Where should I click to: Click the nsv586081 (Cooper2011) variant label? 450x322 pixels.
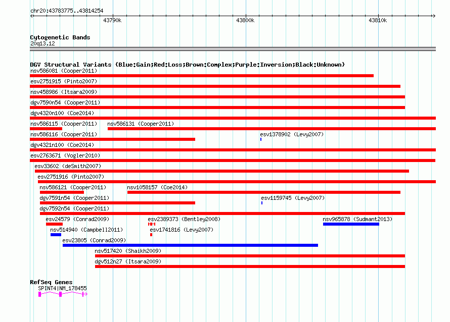point(64,71)
